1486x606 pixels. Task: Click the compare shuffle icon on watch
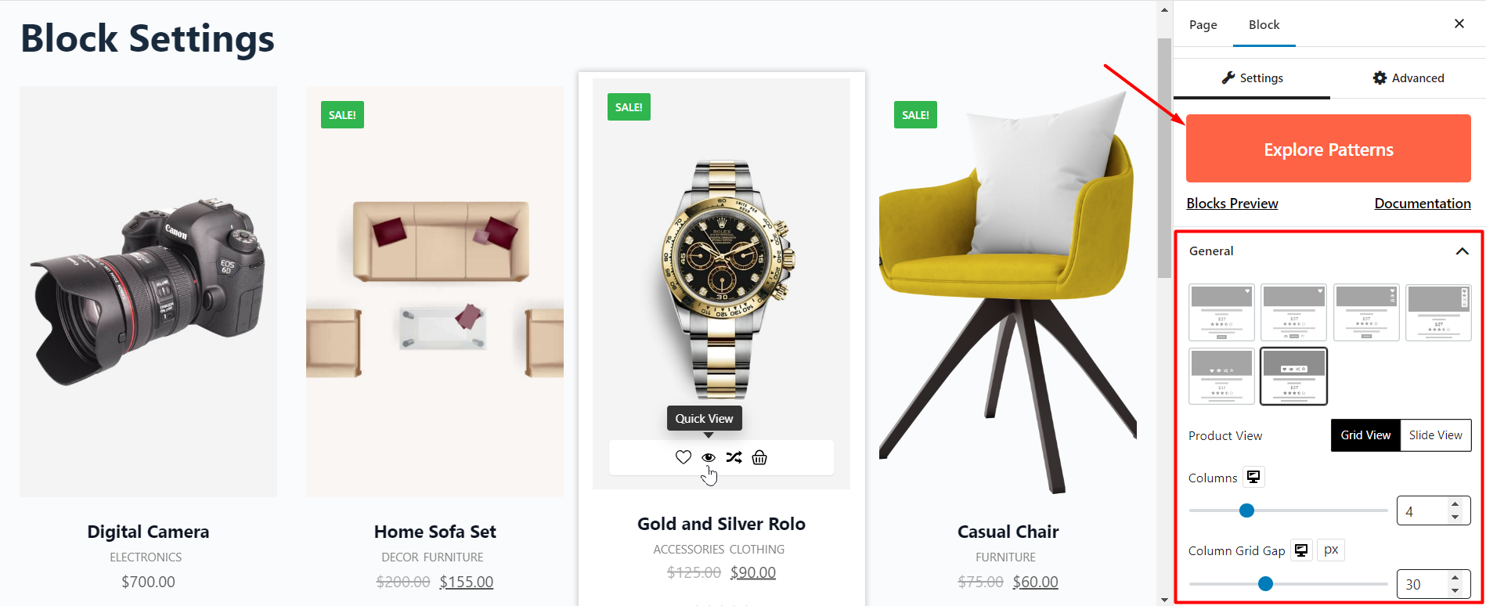[734, 457]
